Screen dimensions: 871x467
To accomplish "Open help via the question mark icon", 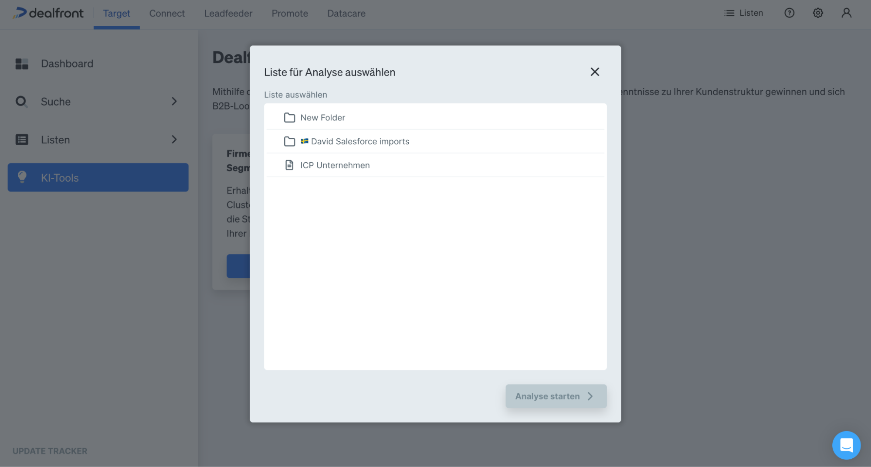I will [x=789, y=13].
